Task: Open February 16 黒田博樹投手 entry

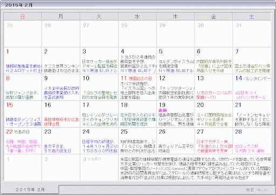Action: pyautogui.click(x=61, y=122)
